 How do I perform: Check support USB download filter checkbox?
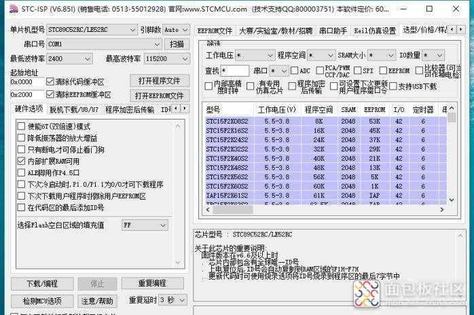393,86
